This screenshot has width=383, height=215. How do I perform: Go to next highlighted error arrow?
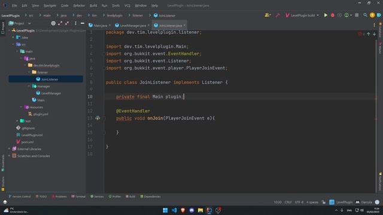[x=374, y=34]
